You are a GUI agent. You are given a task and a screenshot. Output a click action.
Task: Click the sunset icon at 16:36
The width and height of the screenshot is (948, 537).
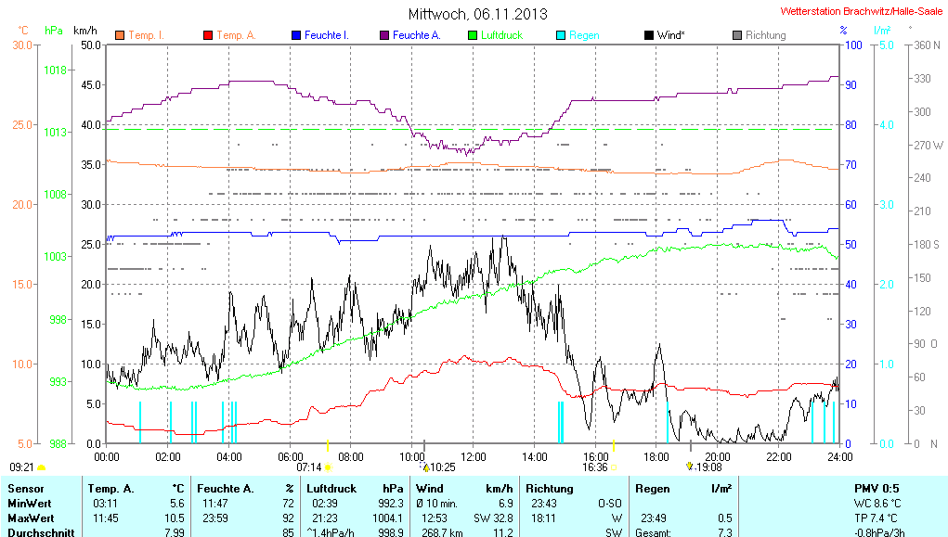pyautogui.click(x=613, y=467)
